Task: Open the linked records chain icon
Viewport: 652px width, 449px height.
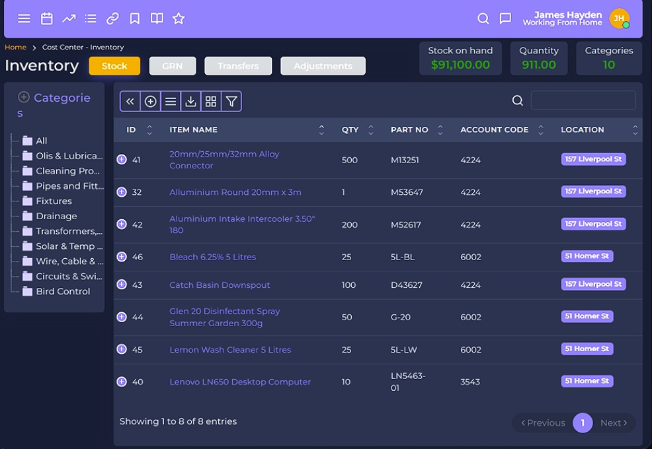Action: [112, 18]
